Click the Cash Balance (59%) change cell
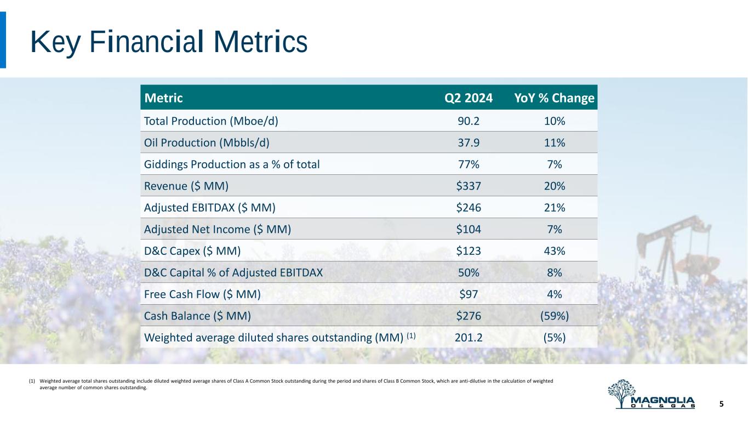This screenshot has height=421, width=748. coord(554,316)
